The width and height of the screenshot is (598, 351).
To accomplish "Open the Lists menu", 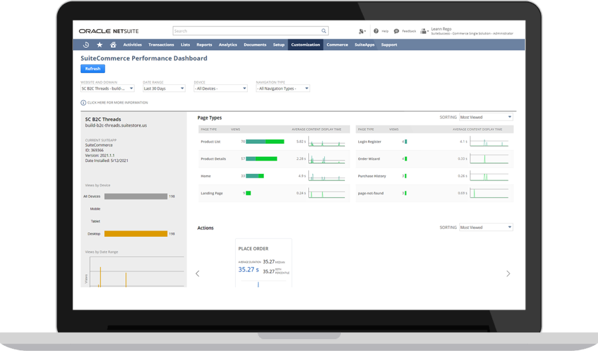I will (x=185, y=45).
